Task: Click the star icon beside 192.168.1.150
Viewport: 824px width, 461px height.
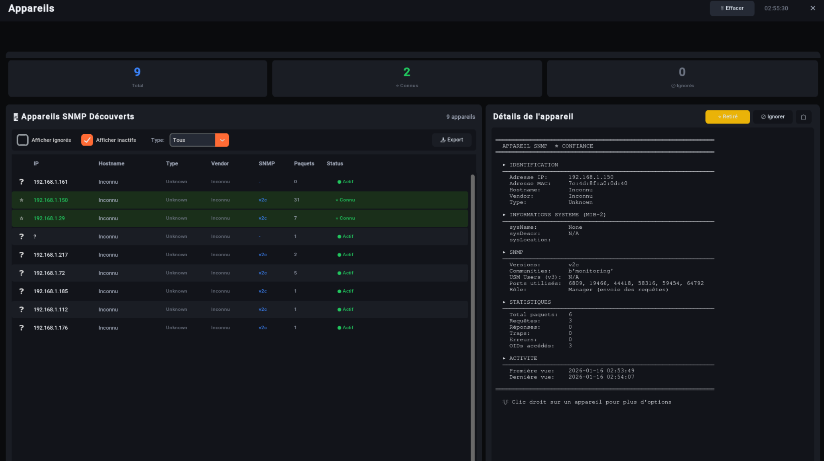Action: 22,200
